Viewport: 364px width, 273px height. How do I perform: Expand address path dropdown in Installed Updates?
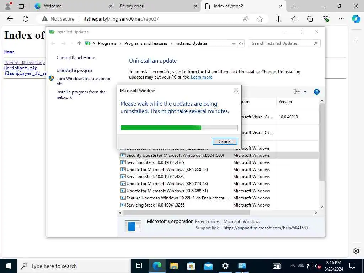[234, 43]
